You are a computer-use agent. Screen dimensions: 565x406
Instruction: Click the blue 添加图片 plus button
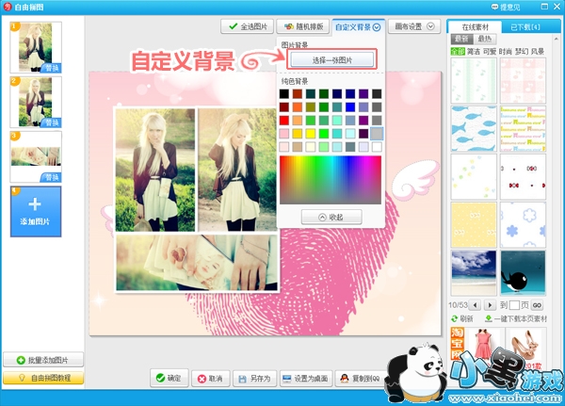36,212
